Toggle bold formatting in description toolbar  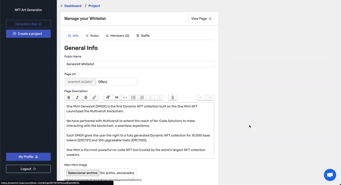pos(68,98)
